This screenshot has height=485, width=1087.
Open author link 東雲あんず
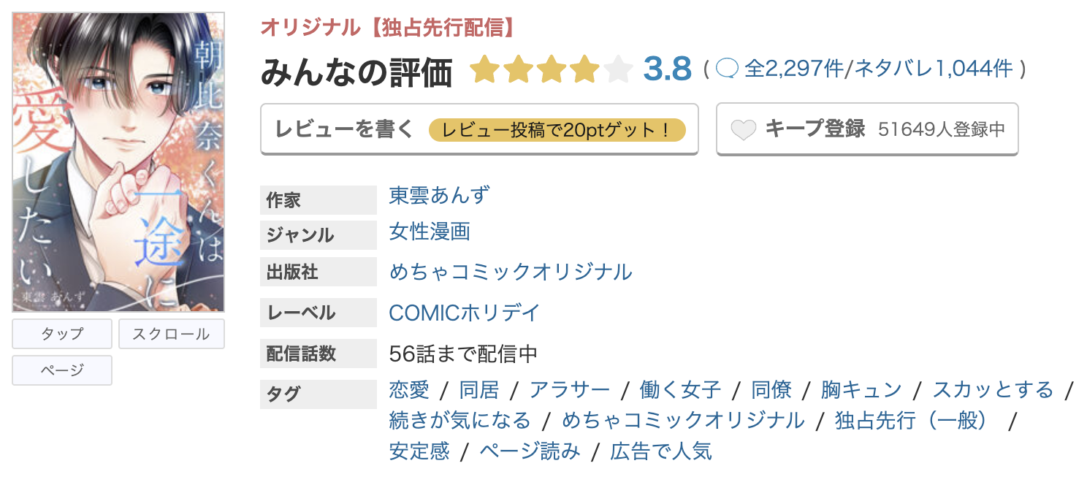pos(440,196)
